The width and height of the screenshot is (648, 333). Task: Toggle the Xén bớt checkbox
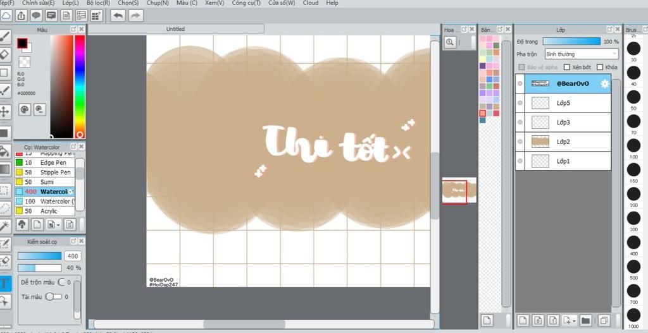tap(567, 67)
